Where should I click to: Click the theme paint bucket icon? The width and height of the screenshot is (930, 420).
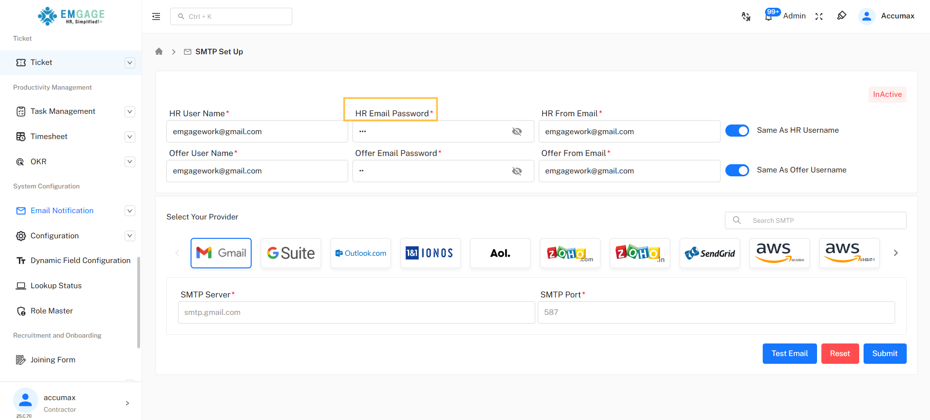click(x=842, y=16)
